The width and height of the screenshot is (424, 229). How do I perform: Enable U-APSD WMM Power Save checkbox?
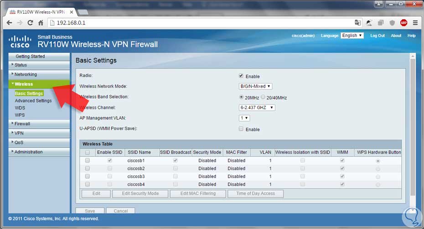[241, 129]
